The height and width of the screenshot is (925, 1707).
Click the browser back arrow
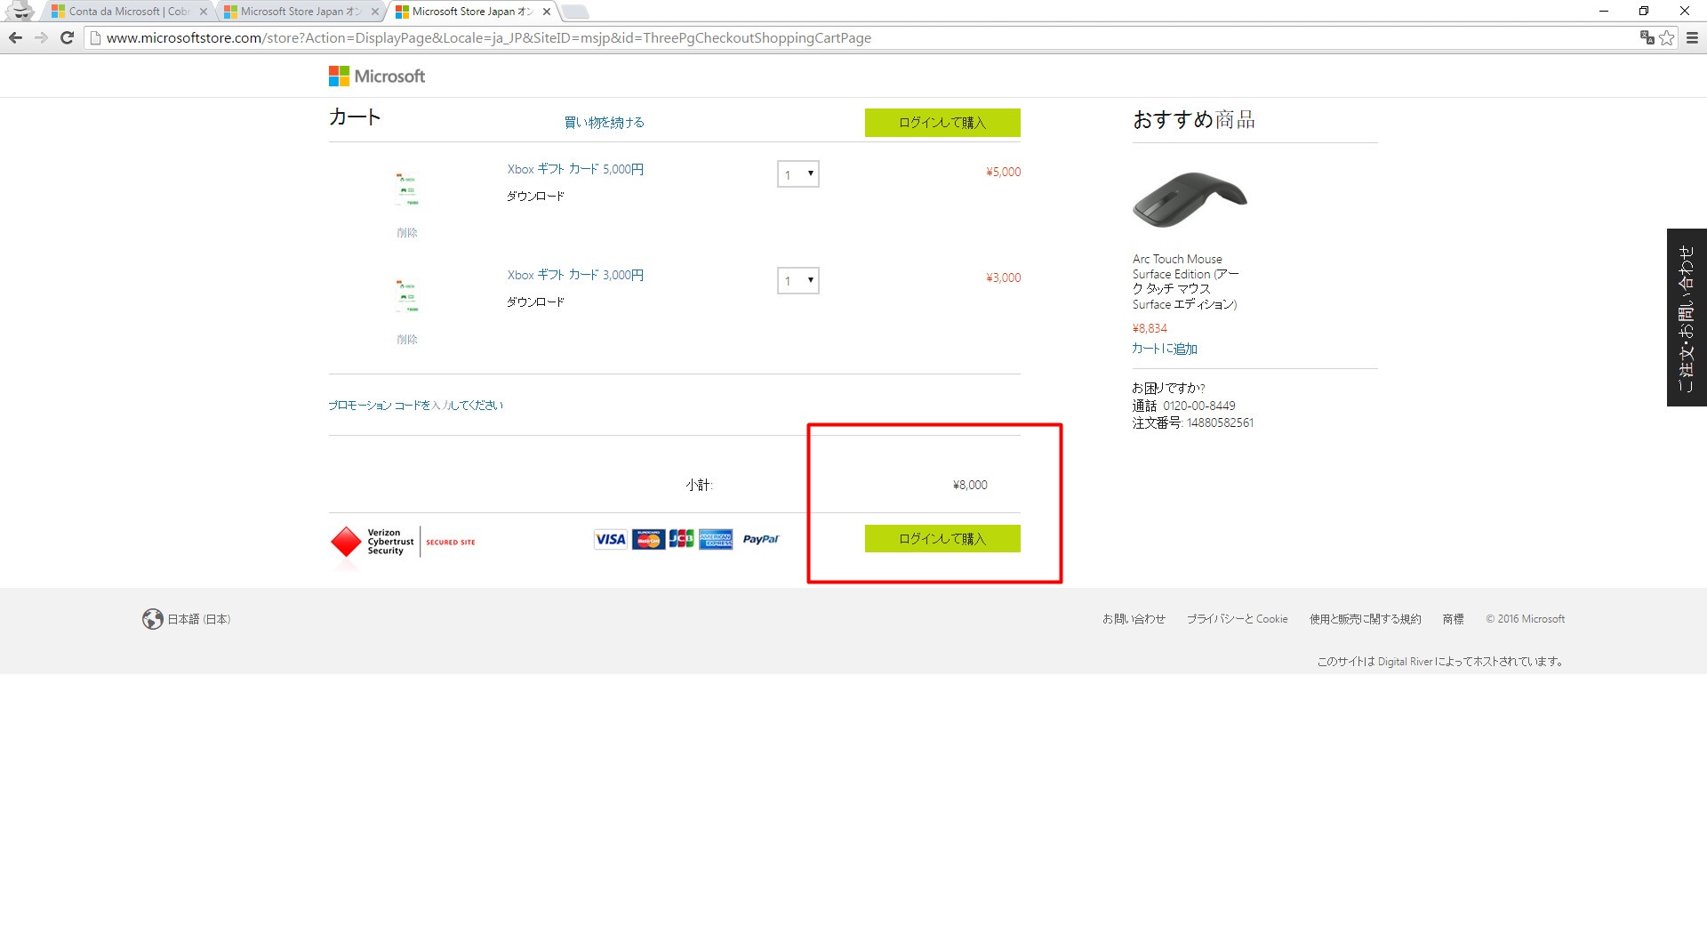pos(15,37)
